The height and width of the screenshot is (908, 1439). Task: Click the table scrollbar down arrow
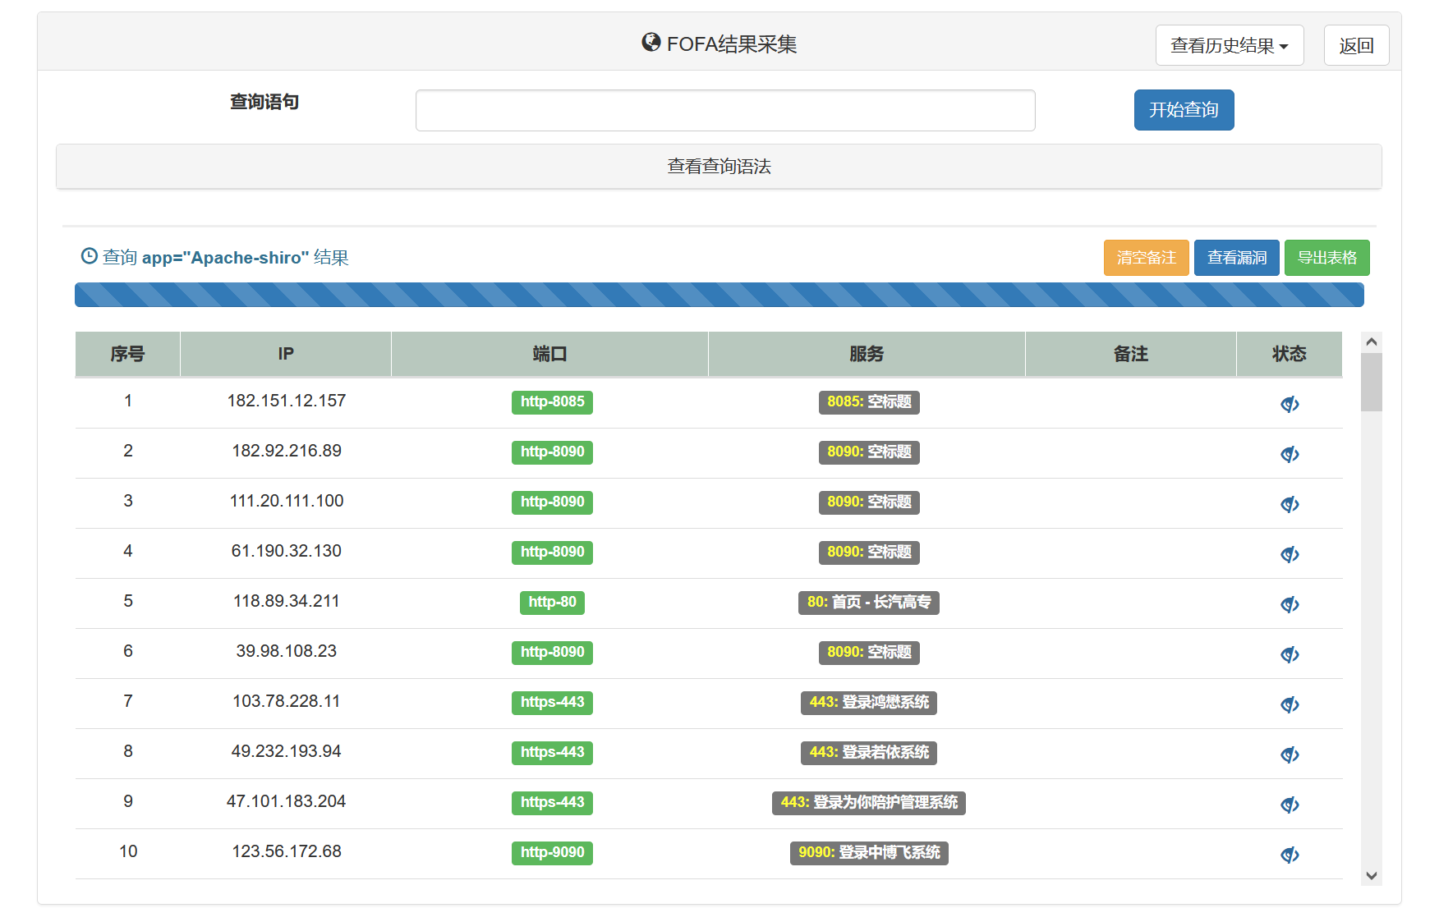(x=1371, y=875)
